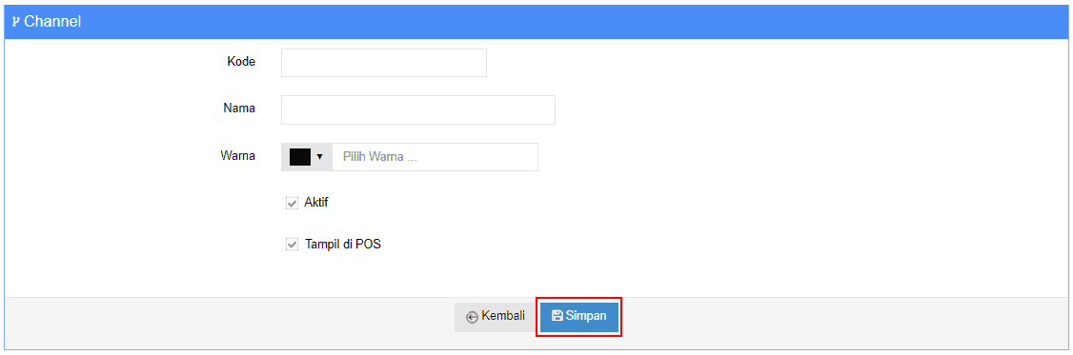The image size is (1073, 355).
Task: Click the Channel panel title text
Action: (x=52, y=22)
